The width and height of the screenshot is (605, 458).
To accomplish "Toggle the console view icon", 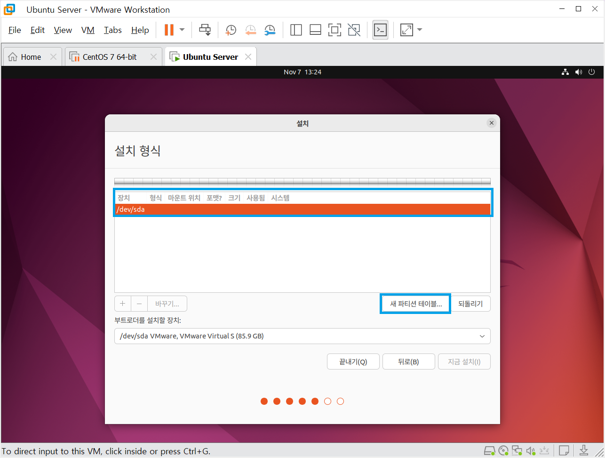I will click(x=380, y=30).
